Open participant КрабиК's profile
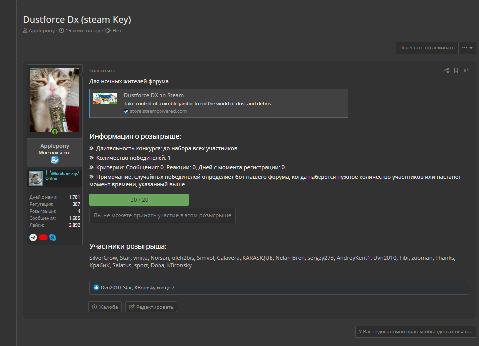 [99, 265]
